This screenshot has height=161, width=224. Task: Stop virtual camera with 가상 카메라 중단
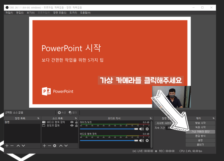[x=200, y=132]
